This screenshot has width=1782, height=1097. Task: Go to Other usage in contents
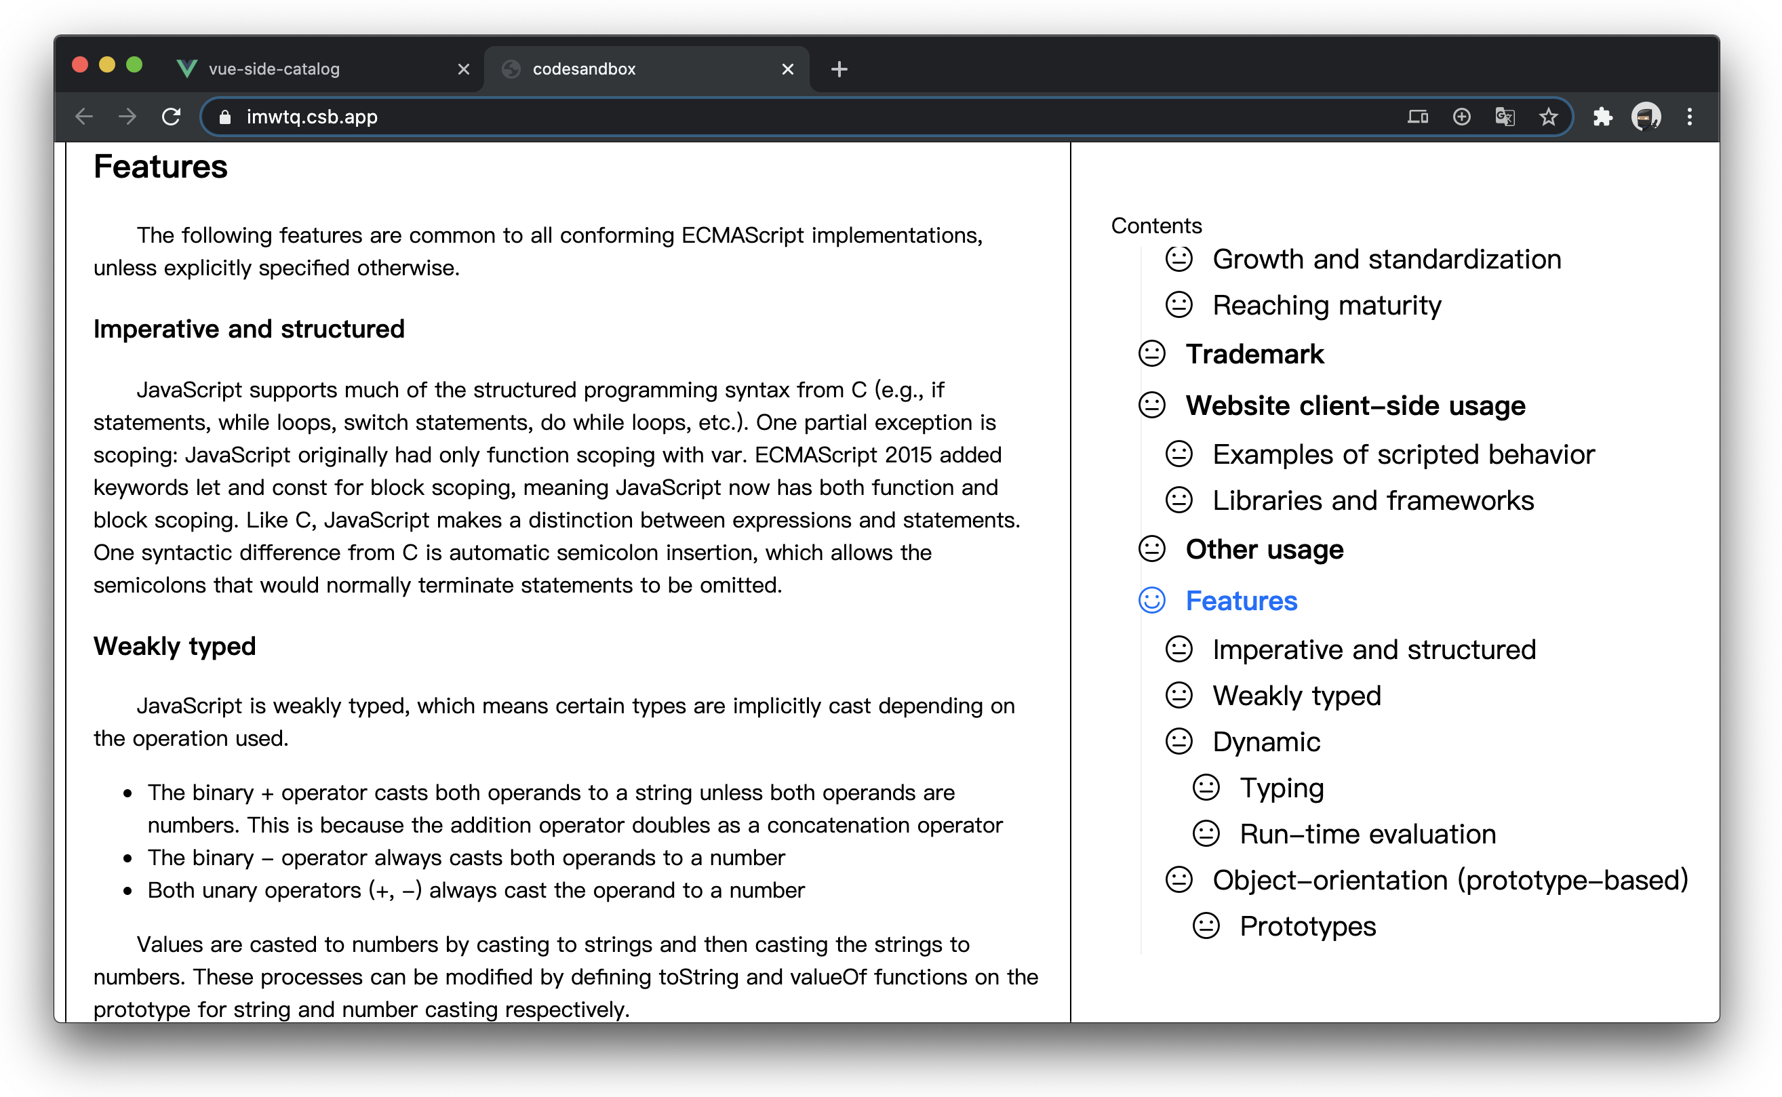click(x=1264, y=550)
